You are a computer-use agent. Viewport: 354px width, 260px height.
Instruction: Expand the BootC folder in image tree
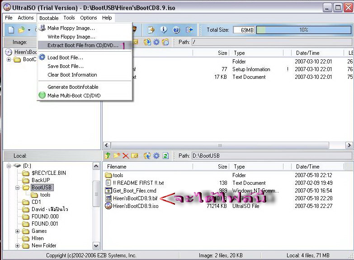tap(9, 59)
